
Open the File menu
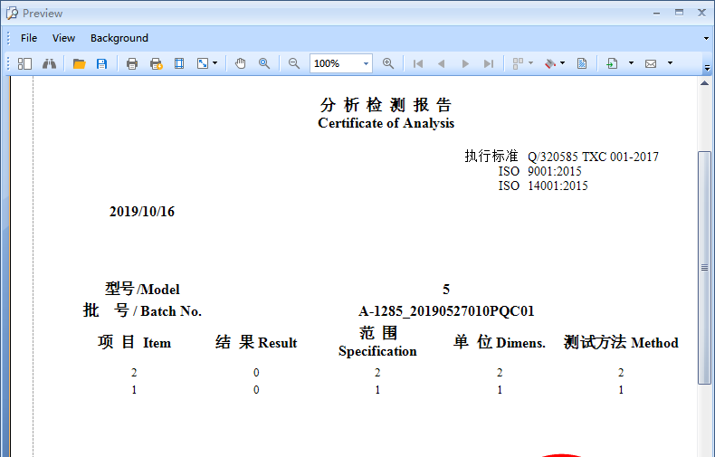29,38
